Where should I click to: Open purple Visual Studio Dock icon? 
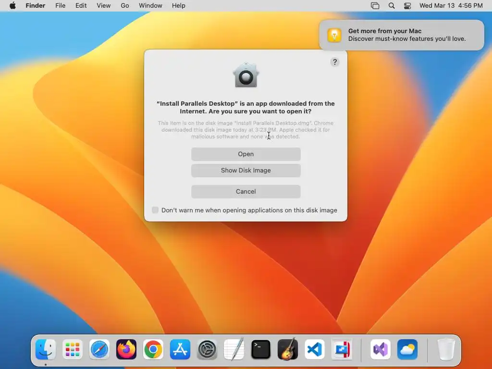coord(381,349)
